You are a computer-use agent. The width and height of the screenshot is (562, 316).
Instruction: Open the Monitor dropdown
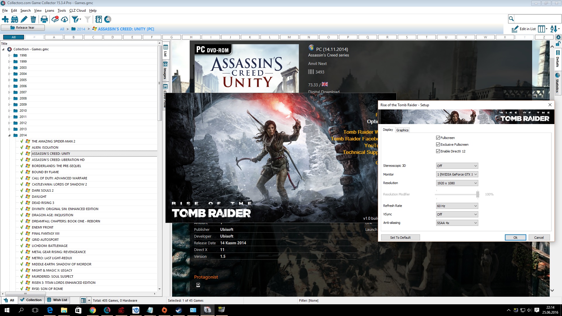(x=457, y=174)
